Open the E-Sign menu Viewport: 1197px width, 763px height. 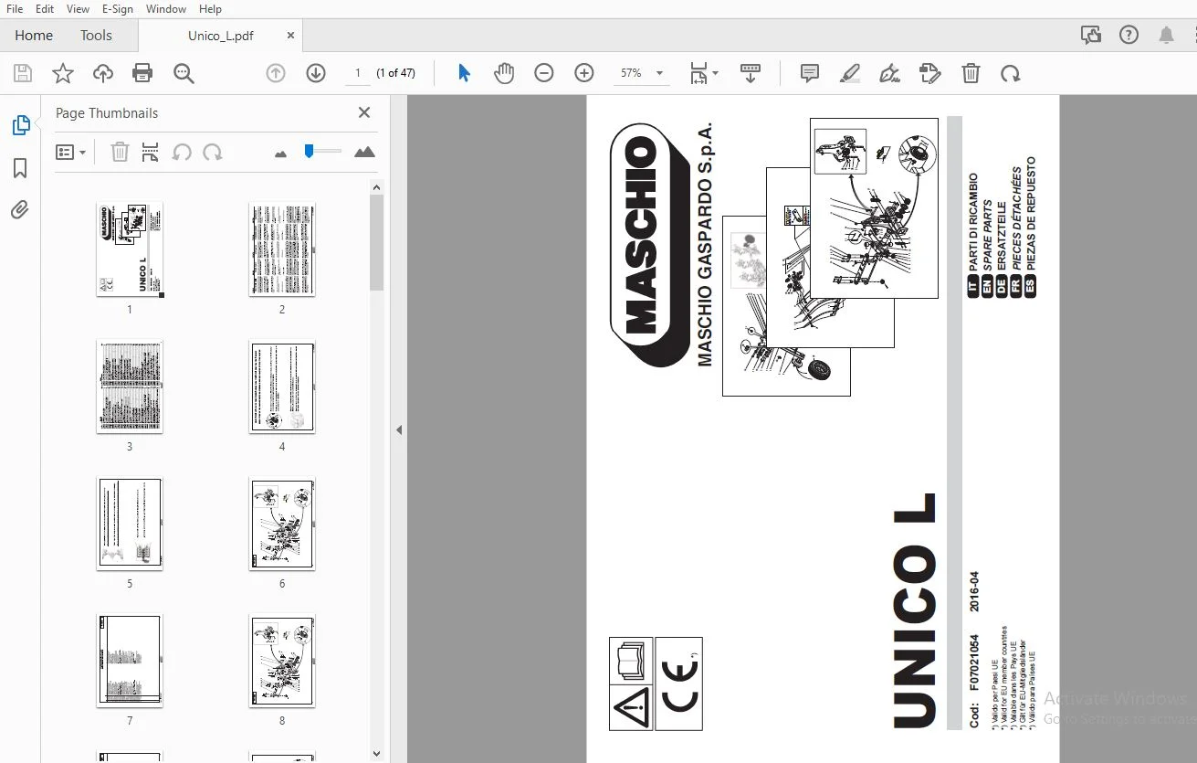tap(118, 9)
